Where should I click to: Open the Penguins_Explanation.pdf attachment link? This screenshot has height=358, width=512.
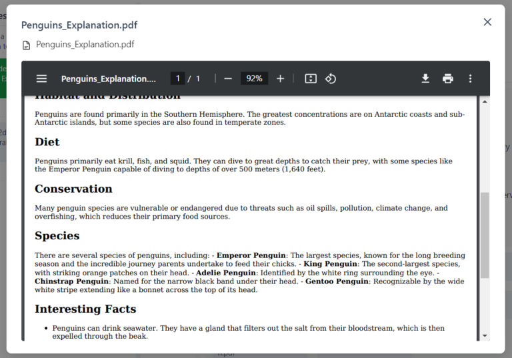pyautogui.click(x=85, y=45)
